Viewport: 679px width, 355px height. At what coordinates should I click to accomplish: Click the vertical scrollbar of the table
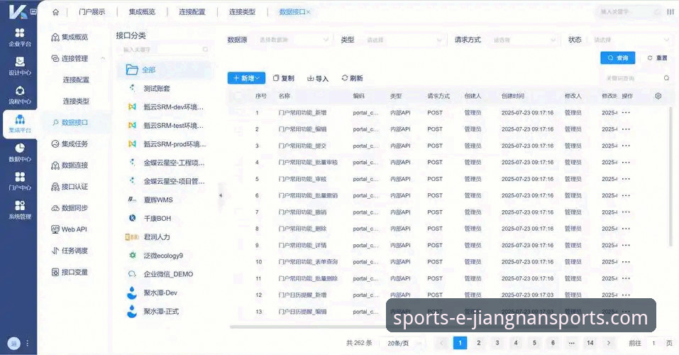coord(670,175)
